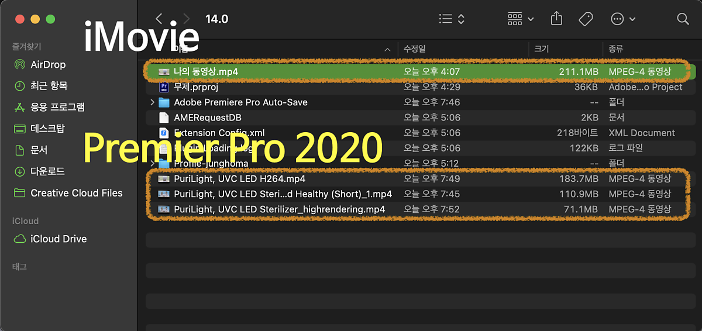Click the 태그 sidebar section header
The height and width of the screenshot is (331, 702).
click(x=19, y=267)
